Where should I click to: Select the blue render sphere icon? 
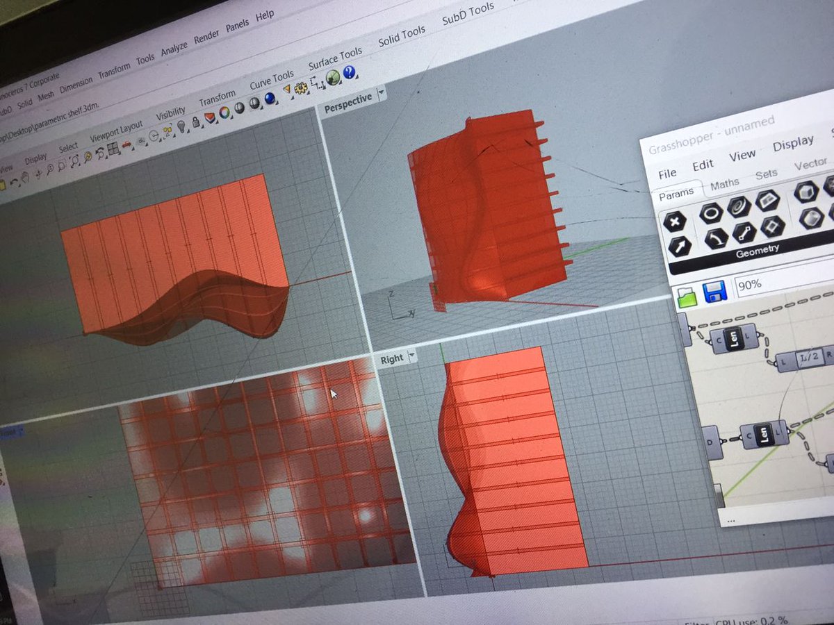(x=270, y=98)
